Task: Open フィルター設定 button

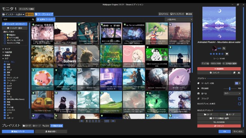Action: click(x=15, y=28)
